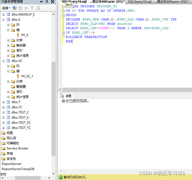The height and width of the screenshot is (180, 192).
Task: Switch to the SQLQuery16.sql tab
Action: tap(93, 2)
